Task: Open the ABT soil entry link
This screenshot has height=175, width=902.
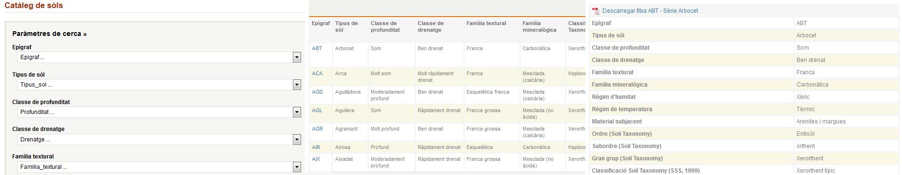Action: coord(317,48)
